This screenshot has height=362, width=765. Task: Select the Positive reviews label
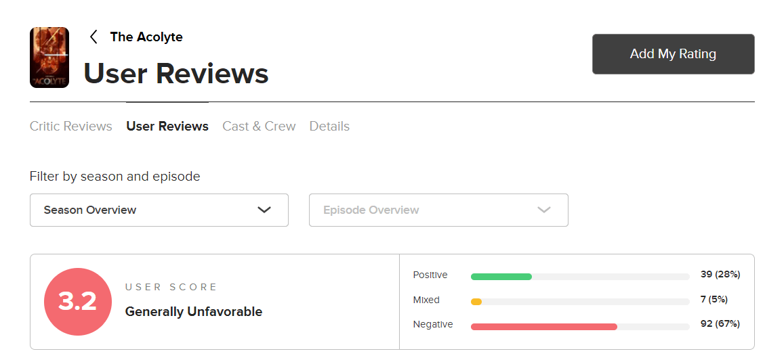pyautogui.click(x=430, y=275)
